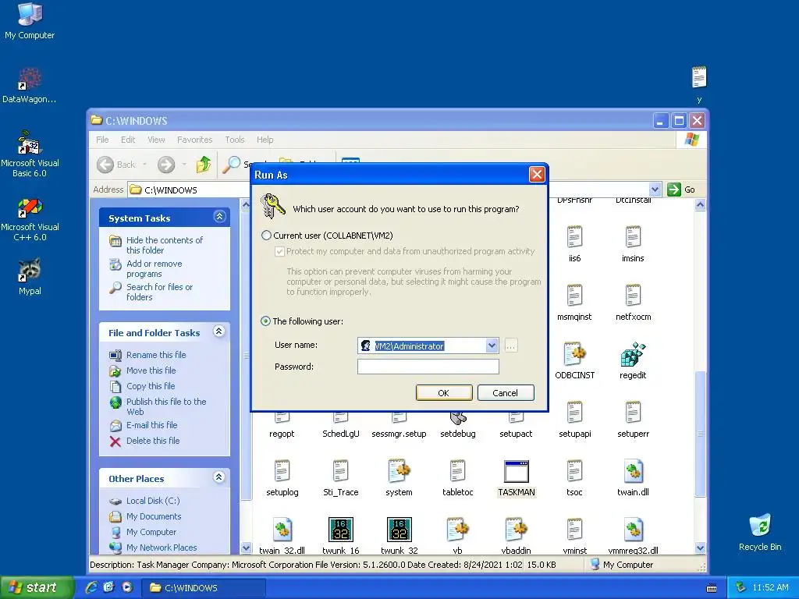Open the Forward button history dropdown arrow

pyautogui.click(x=184, y=165)
